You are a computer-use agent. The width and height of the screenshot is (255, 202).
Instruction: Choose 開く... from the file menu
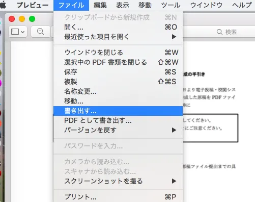tap(118, 27)
